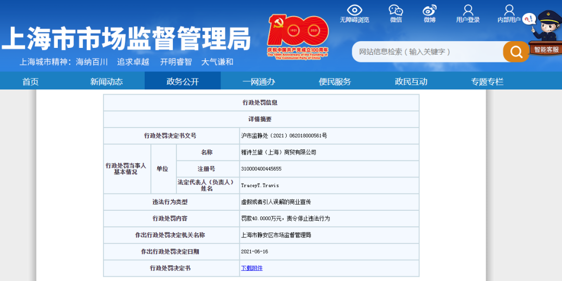The height and width of the screenshot is (281, 562).
Task: Click the 内部用户 text label
Action: 509,20
